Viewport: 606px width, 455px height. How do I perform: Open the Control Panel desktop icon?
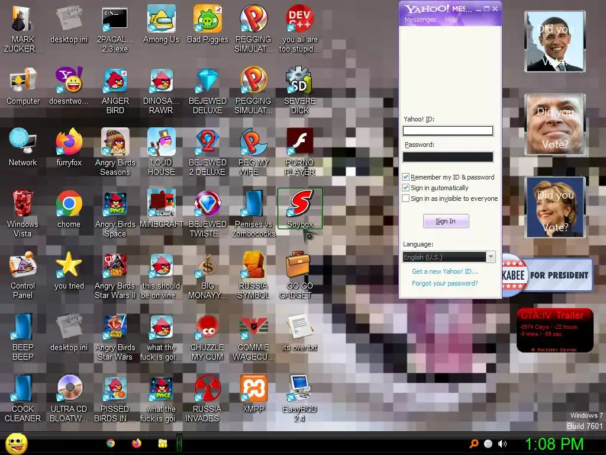(x=23, y=275)
